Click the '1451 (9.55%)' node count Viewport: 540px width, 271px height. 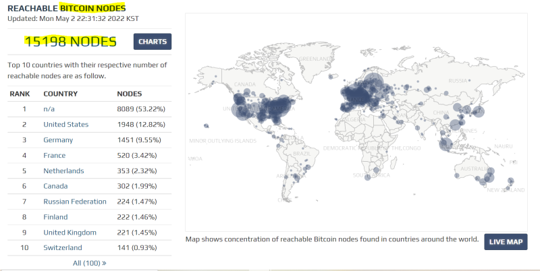[x=139, y=140]
